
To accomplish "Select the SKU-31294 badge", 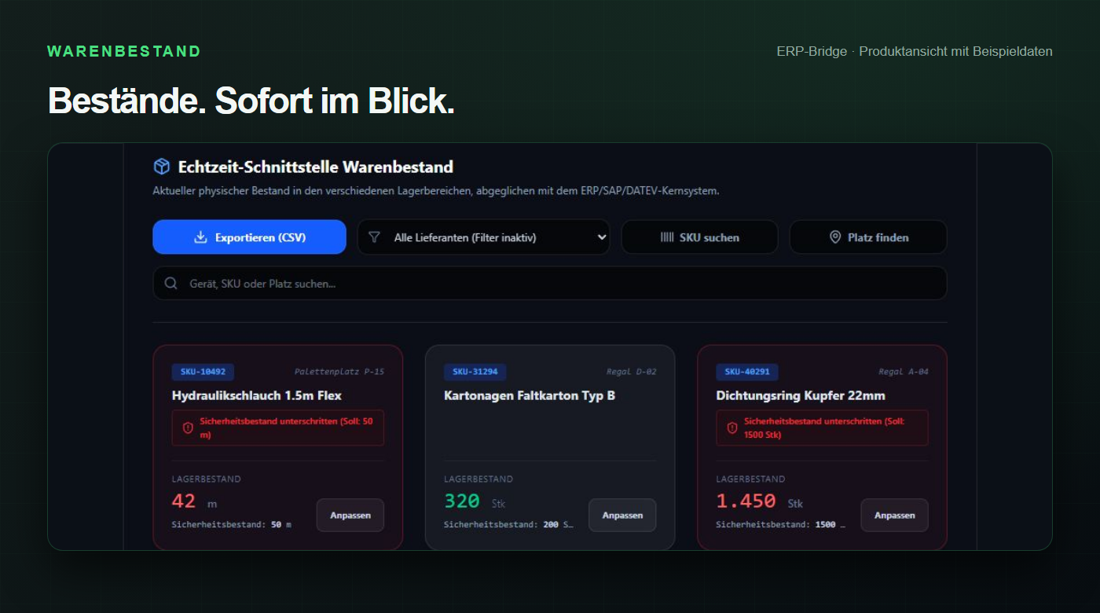I will [475, 372].
